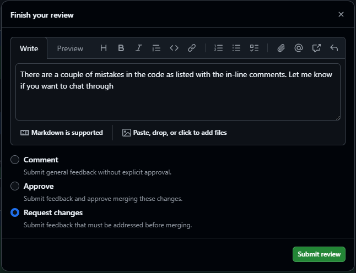This screenshot has width=356, height=273.
Task: Switch to the Preview tab
Action: (70, 48)
